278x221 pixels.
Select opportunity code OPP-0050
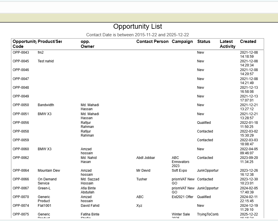click(21, 105)
